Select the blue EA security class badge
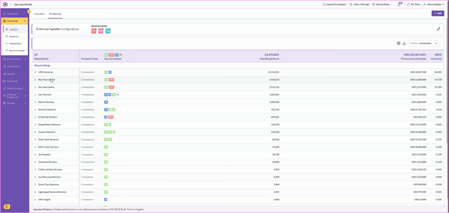 [108, 31]
